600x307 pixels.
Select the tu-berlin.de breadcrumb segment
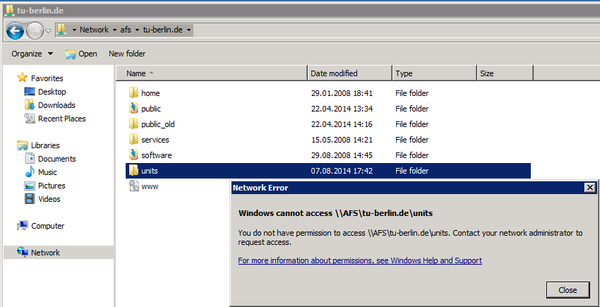tap(162, 30)
